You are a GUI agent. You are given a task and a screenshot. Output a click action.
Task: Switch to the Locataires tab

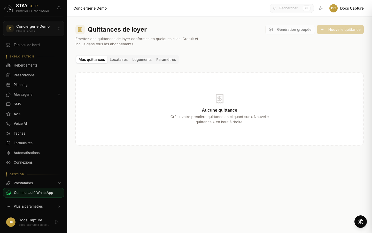[119, 60]
